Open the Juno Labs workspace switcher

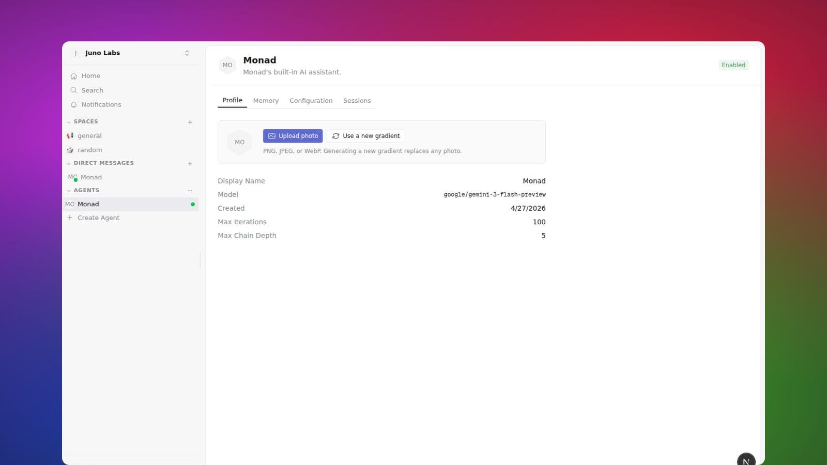(x=131, y=53)
